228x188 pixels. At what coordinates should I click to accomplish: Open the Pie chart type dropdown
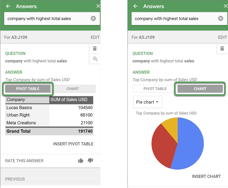[x=148, y=102]
